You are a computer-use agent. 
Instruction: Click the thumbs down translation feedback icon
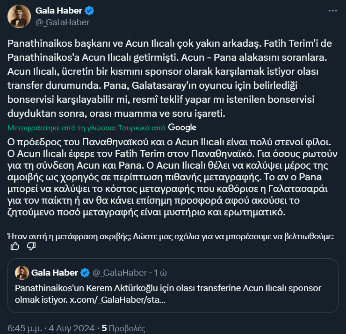[31, 247]
